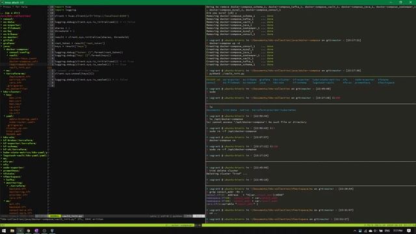Open provider.tf in the file tree
Screen dimensions: 416x234
18,195
